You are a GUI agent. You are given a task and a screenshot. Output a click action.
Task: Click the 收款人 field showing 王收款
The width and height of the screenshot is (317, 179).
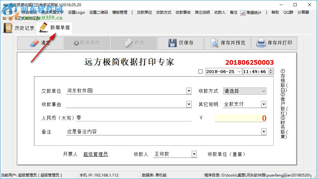pos(173,154)
